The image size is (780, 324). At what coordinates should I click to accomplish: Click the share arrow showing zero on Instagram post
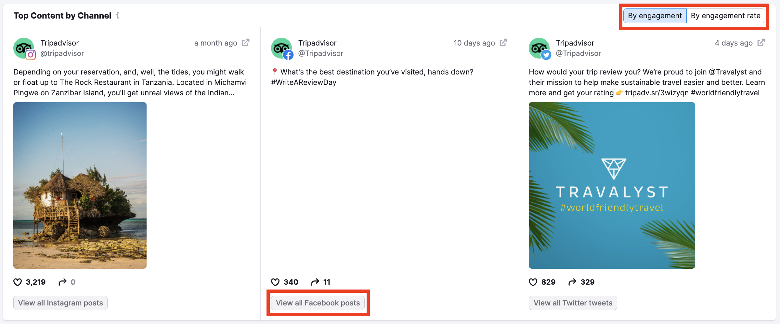[x=62, y=282]
